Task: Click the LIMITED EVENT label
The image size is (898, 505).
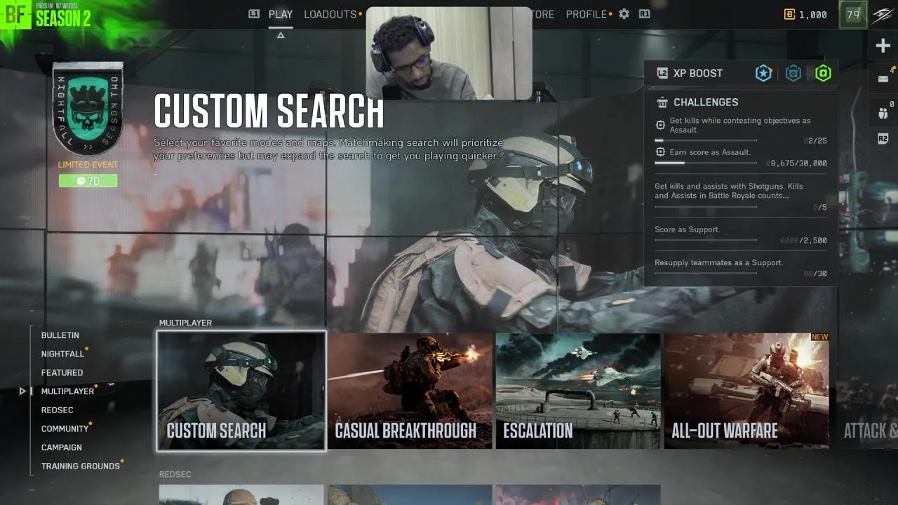Action: click(x=88, y=165)
